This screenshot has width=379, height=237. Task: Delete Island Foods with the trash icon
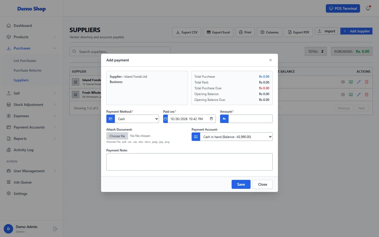pyautogui.click(x=366, y=82)
